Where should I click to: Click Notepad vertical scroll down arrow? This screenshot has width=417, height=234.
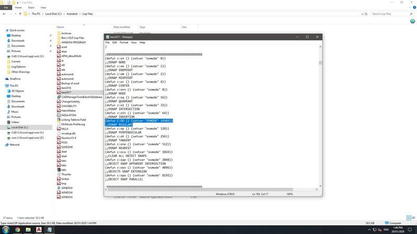point(320,186)
